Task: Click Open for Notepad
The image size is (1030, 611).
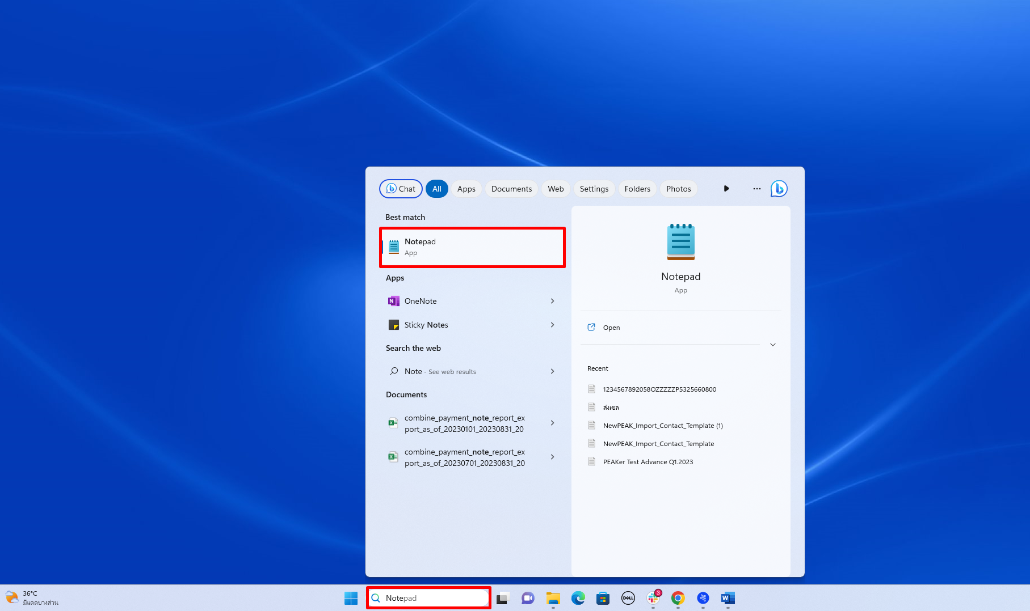Action: point(611,328)
